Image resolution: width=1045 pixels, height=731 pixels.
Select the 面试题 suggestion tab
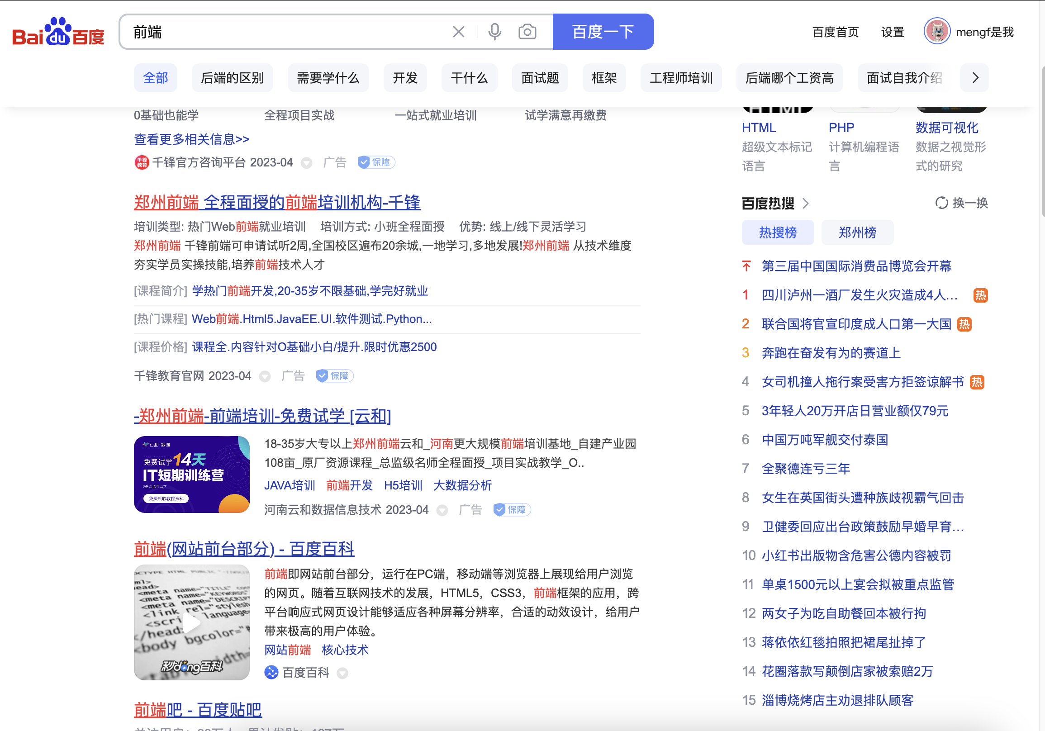(540, 78)
